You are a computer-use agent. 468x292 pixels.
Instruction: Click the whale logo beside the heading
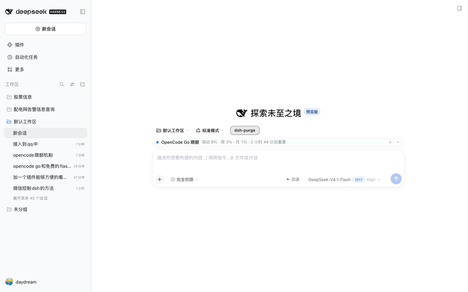(x=242, y=113)
